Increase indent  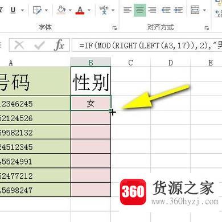(178, 10)
